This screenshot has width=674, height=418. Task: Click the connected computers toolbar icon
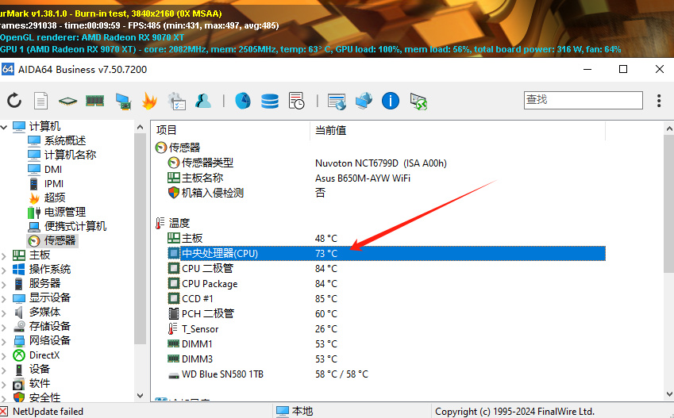(x=364, y=101)
